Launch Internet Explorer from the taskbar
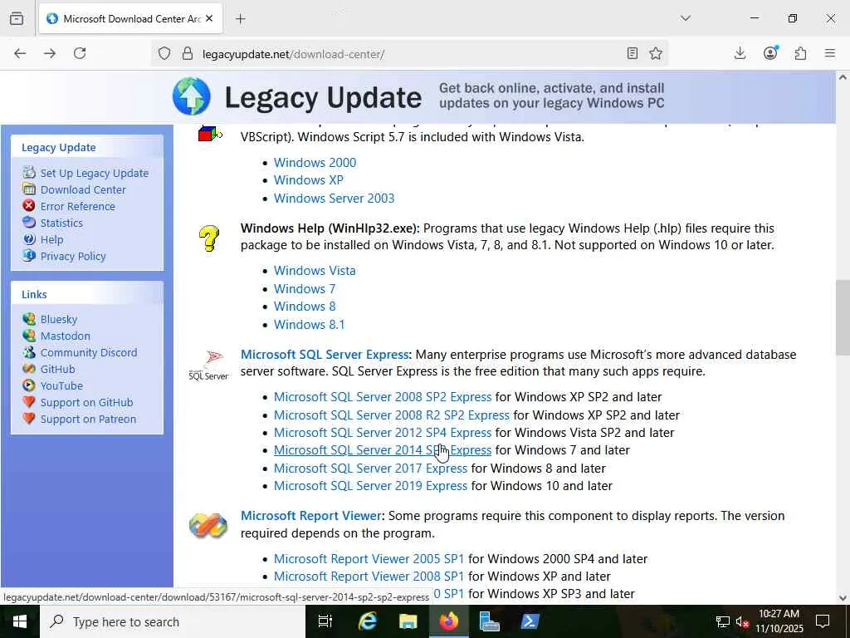 pos(367,621)
